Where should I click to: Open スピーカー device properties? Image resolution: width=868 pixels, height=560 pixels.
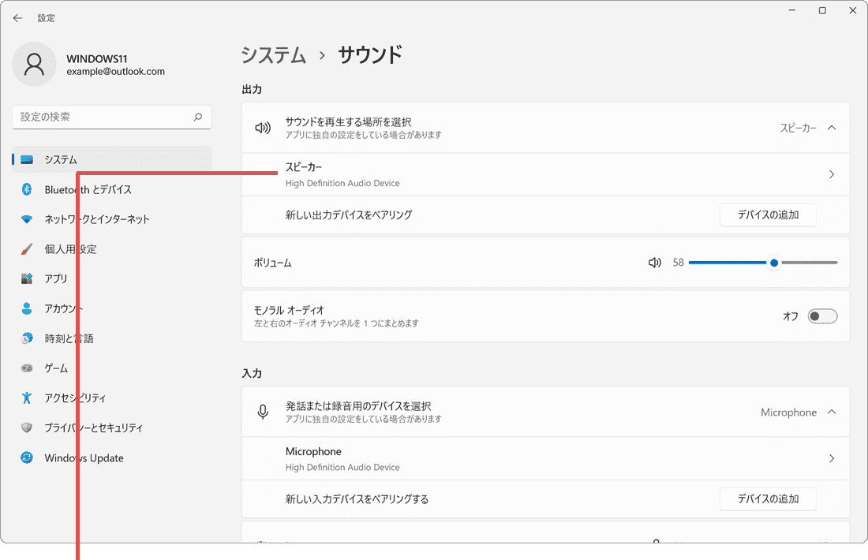pos(831,174)
